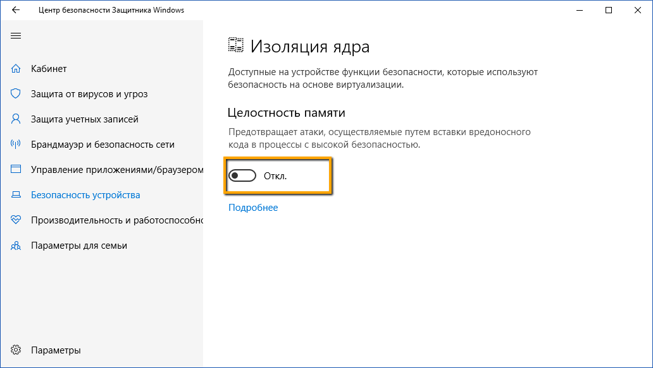This screenshot has height=368, width=653.
Task: Click the settings gear icon
Action: coord(16,350)
